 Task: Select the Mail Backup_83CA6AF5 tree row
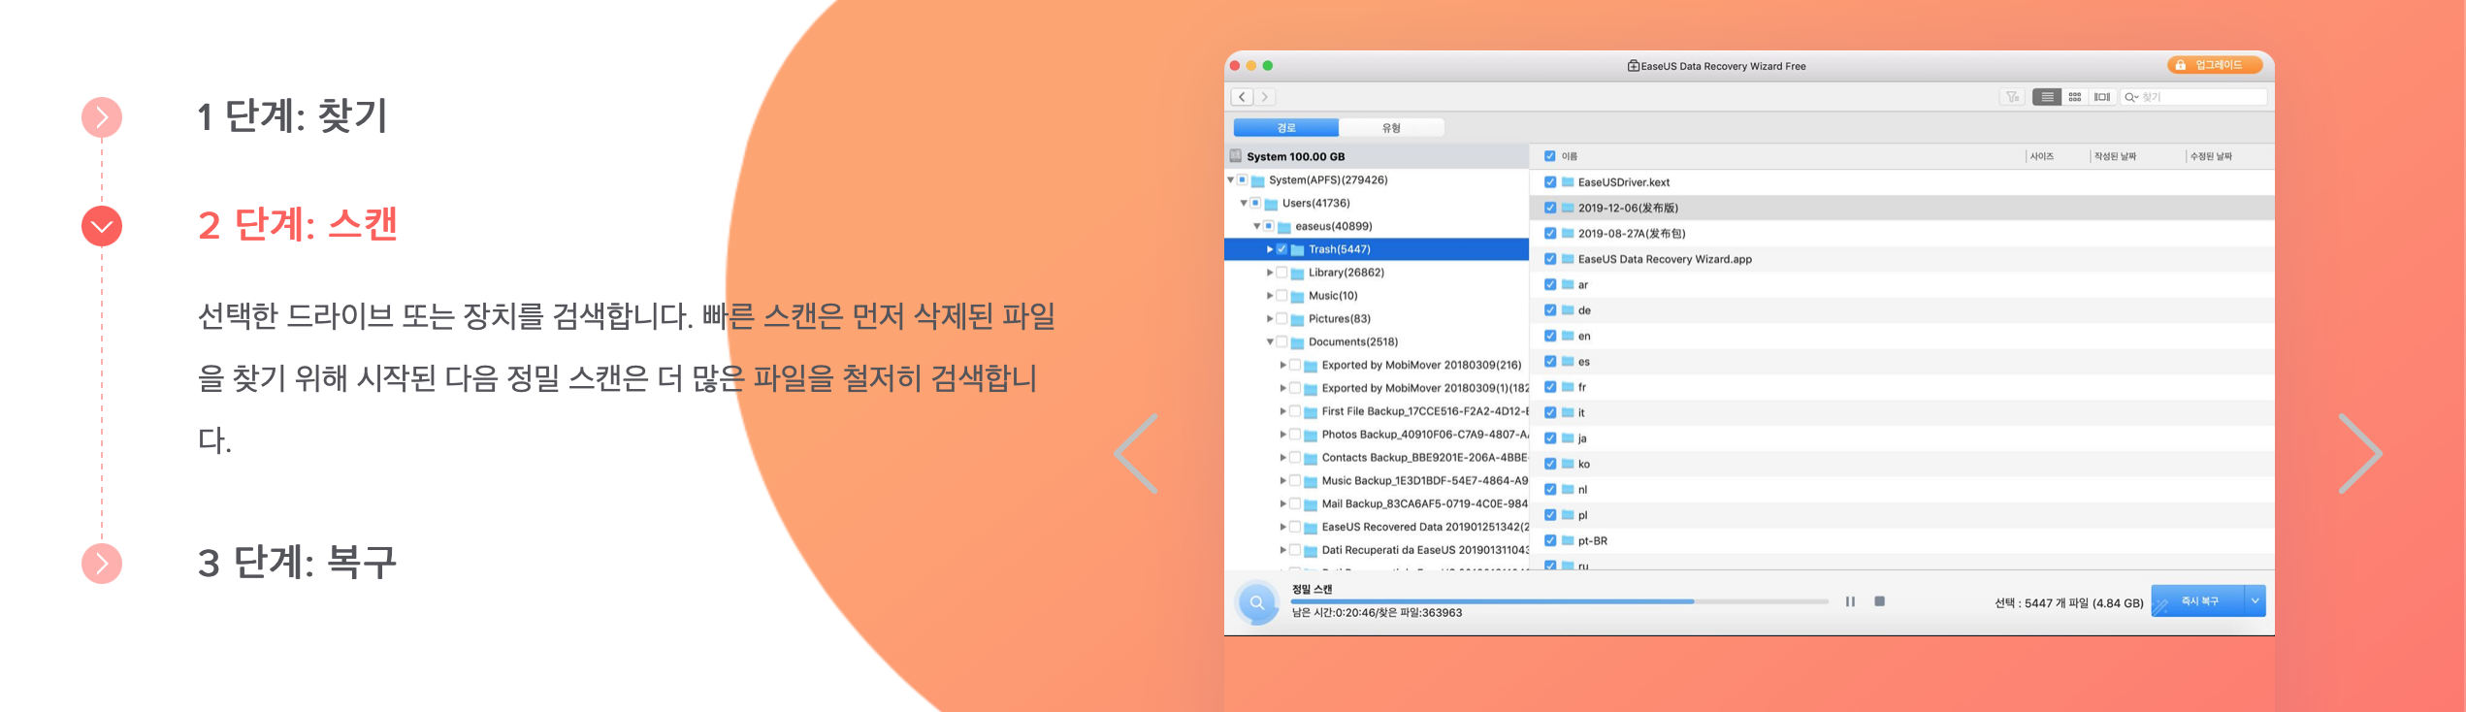pyautogui.click(x=1377, y=504)
